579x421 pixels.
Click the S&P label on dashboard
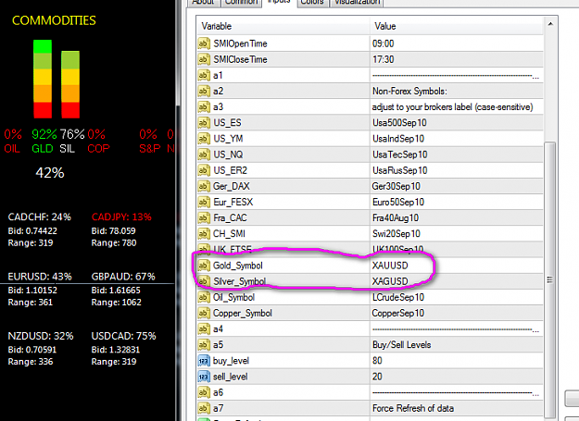pos(149,149)
